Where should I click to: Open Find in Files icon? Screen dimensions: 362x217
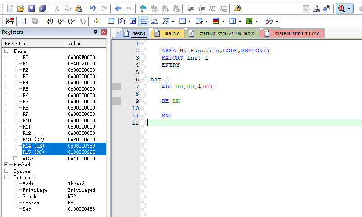coord(237,9)
